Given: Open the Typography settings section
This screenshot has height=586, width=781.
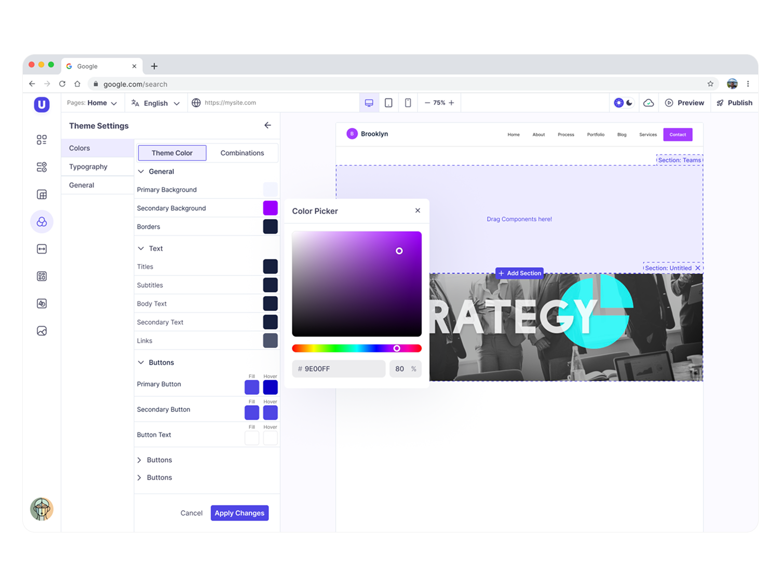Looking at the screenshot, I should pos(88,167).
